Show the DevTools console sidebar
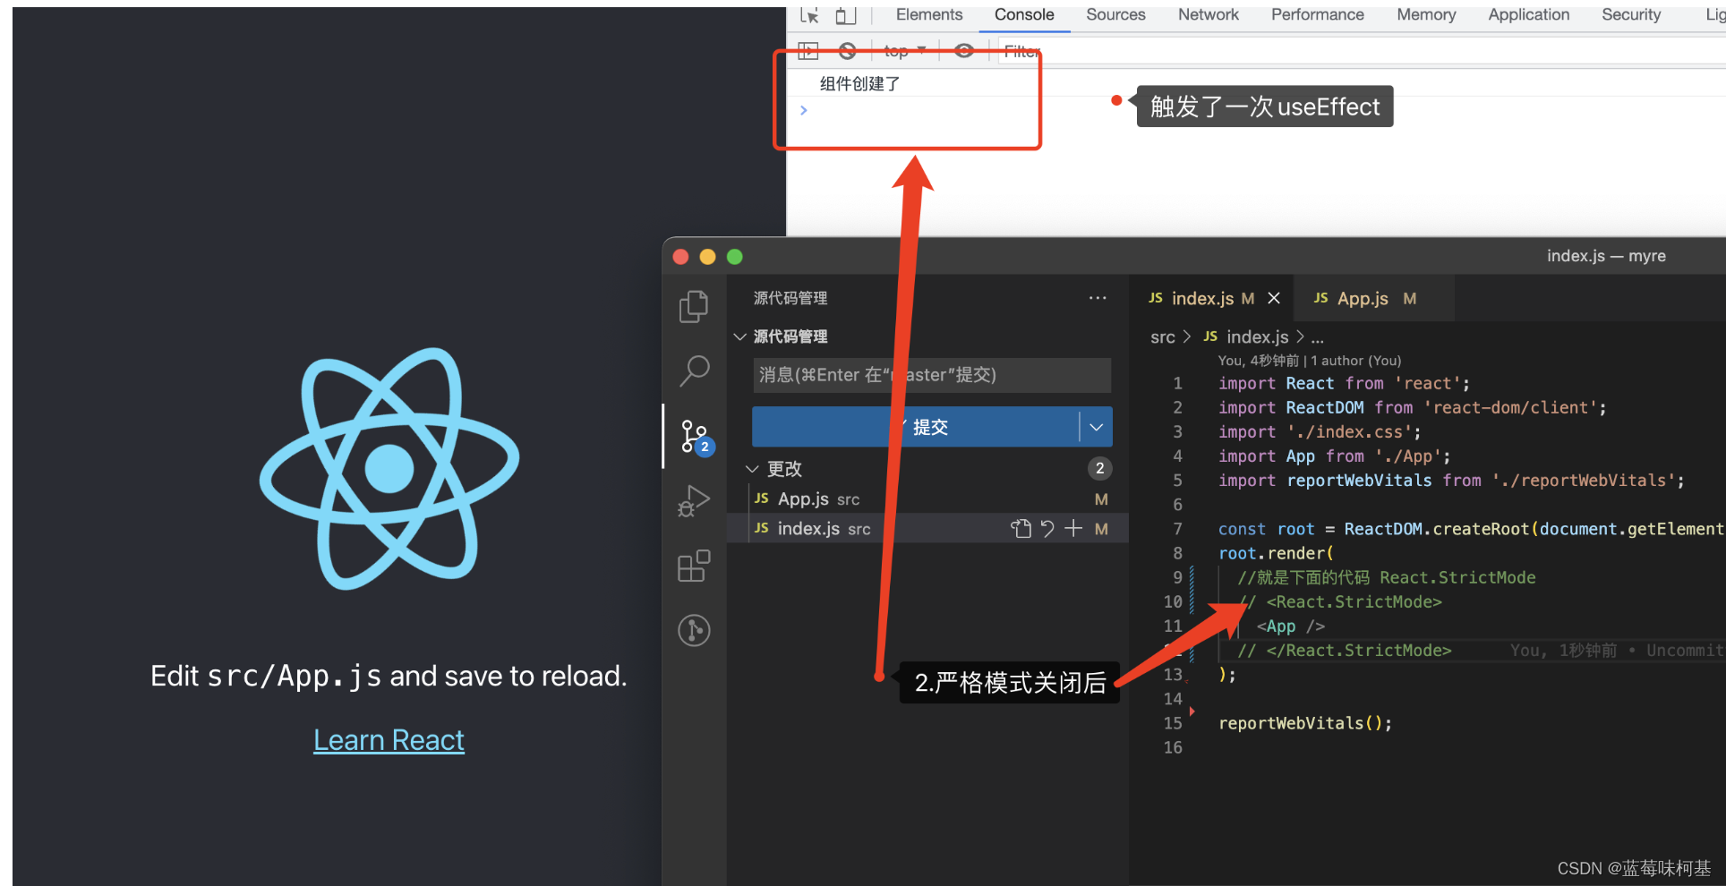The height and width of the screenshot is (886, 1726). tap(808, 51)
